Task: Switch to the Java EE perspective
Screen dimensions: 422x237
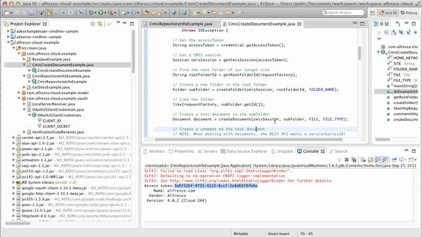Action: (x=388, y=13)
